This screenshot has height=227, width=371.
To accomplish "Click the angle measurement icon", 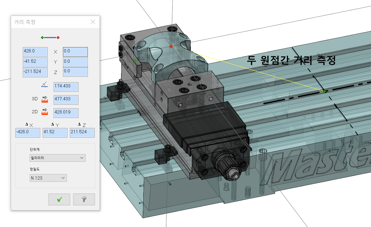I will pyautogui.click(x=44, y=85).
